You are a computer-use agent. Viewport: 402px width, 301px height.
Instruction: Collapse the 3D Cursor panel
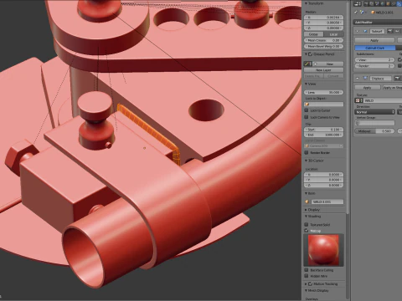(x=306, y=161)
